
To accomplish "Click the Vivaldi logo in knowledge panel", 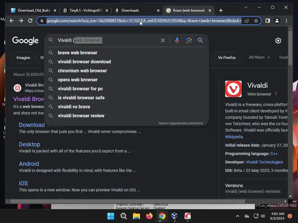I will pos(233,89).
